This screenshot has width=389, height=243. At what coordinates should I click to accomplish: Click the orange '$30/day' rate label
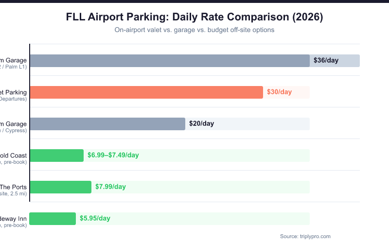279,92
